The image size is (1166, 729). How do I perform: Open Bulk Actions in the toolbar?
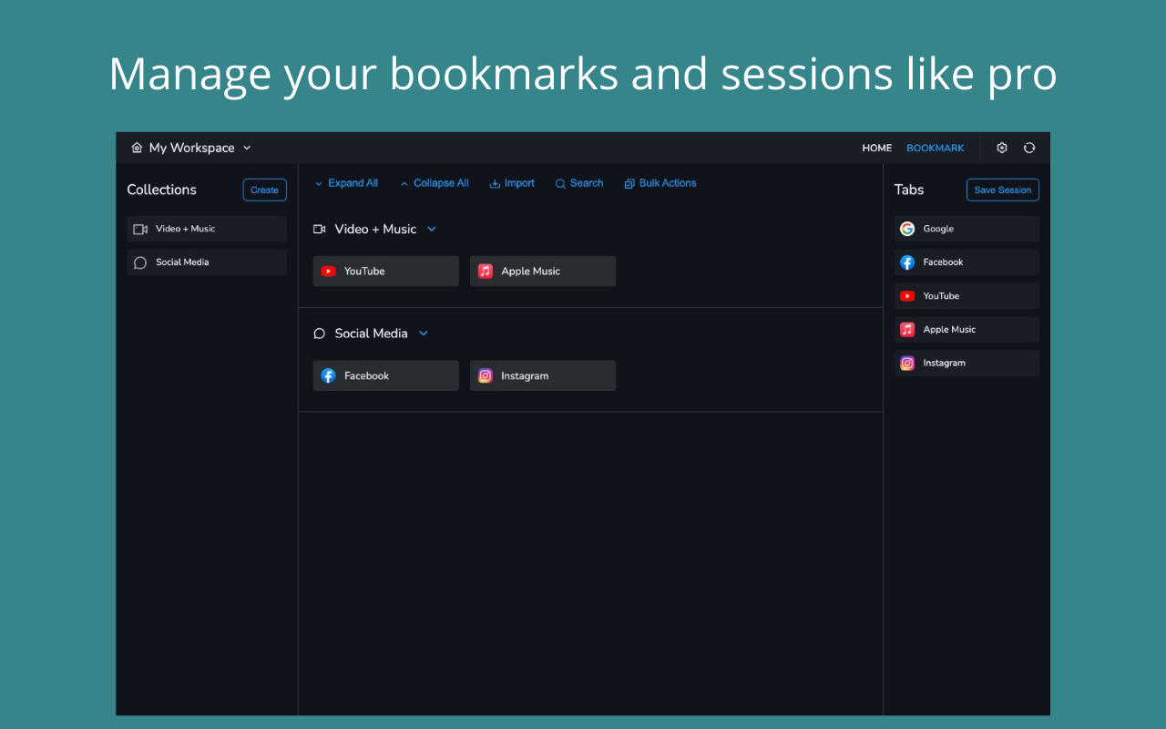[660, 183]
